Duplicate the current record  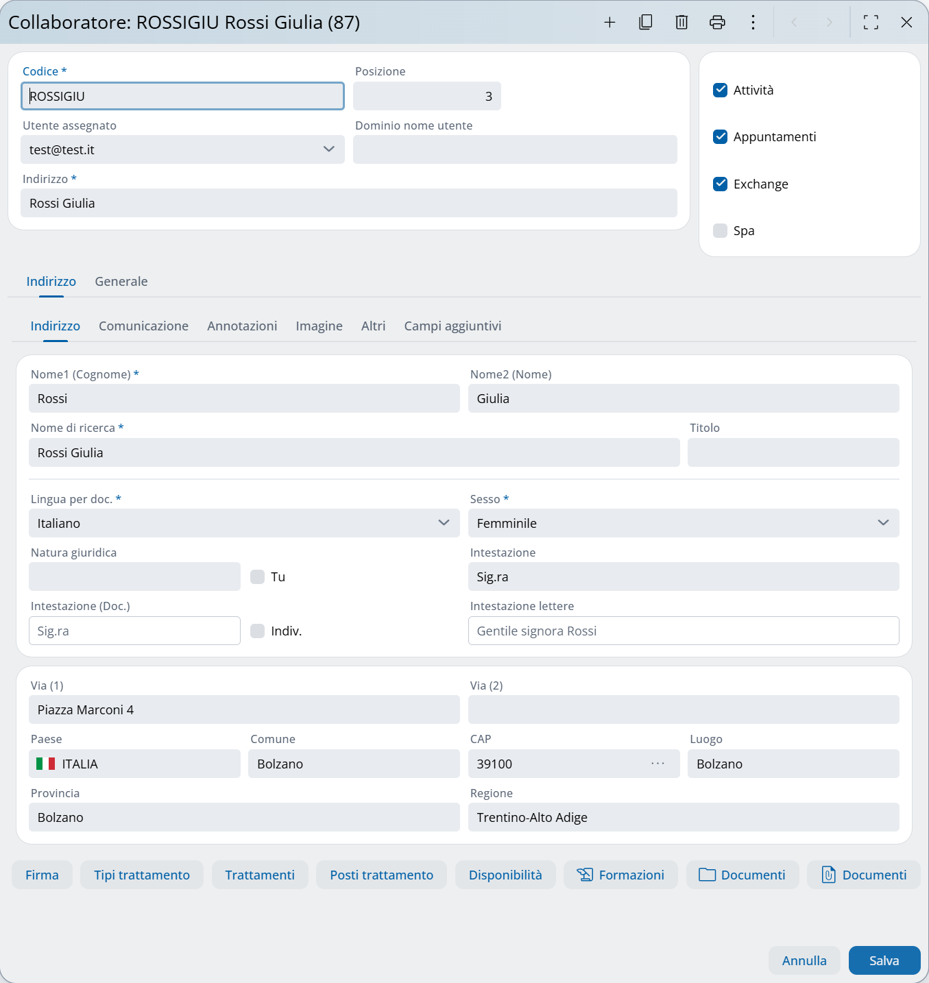[645, 22]
